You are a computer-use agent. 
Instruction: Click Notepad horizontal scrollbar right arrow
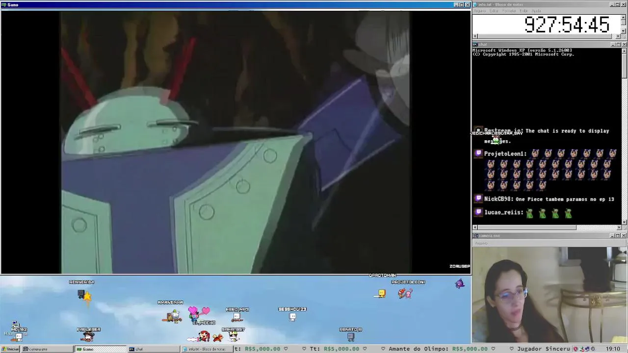(619, 36)
